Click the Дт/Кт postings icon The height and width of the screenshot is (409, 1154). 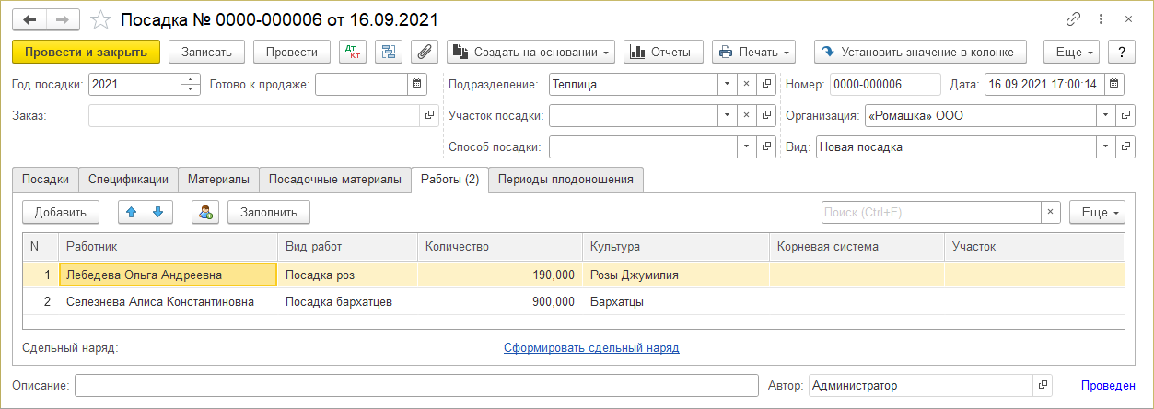pos(353,53)
